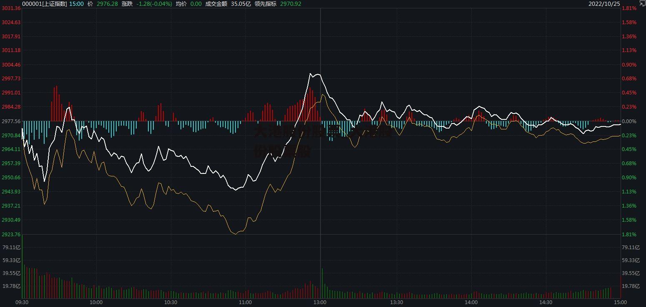Click the average price value 0.00
The image size is (646, 307).
[x=196, y=4]
